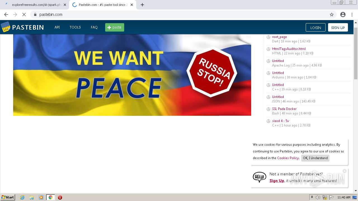358x201 pixels.
Task: Click the globe icon beside the JSON paste
Action: point(268,97)
